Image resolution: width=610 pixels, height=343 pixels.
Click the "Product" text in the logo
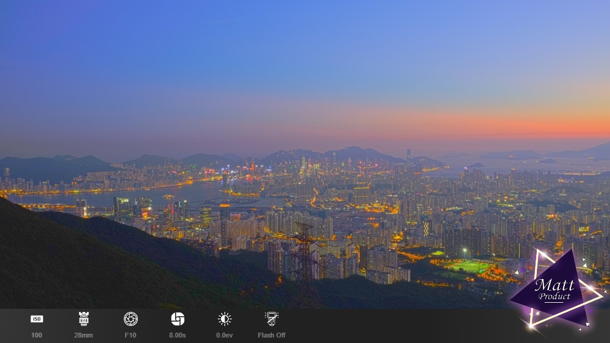554,297
